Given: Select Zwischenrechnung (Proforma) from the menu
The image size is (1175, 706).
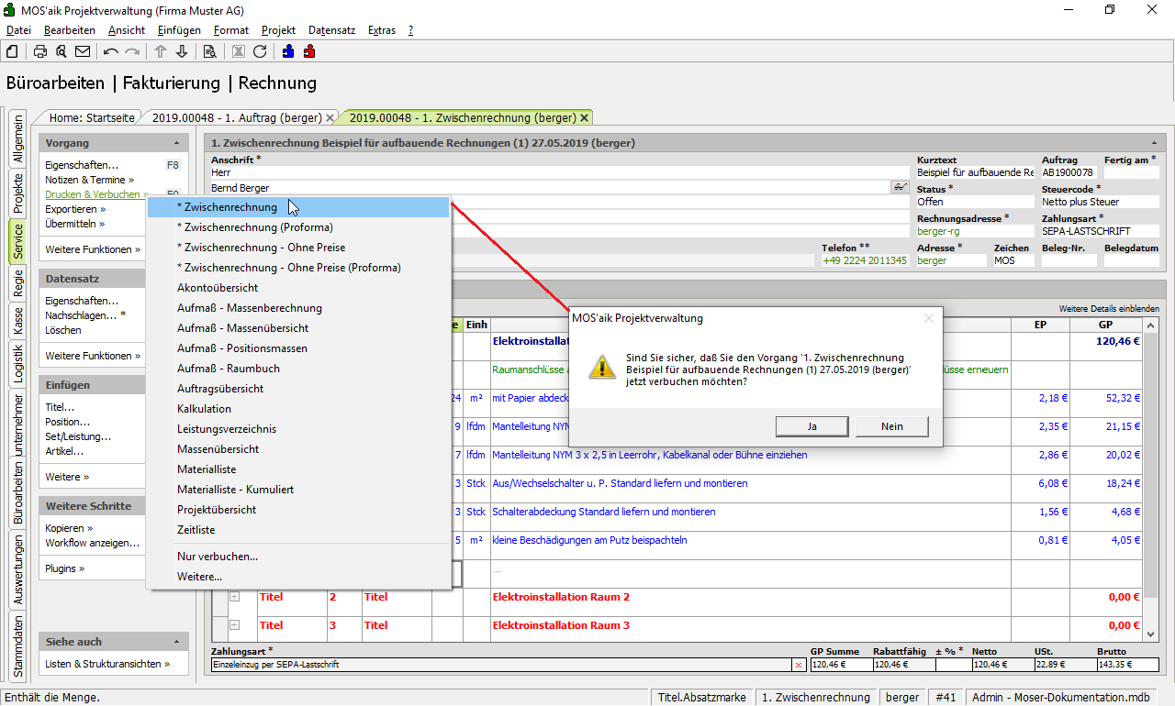Looking at the screenshot, I should point(254,227).
